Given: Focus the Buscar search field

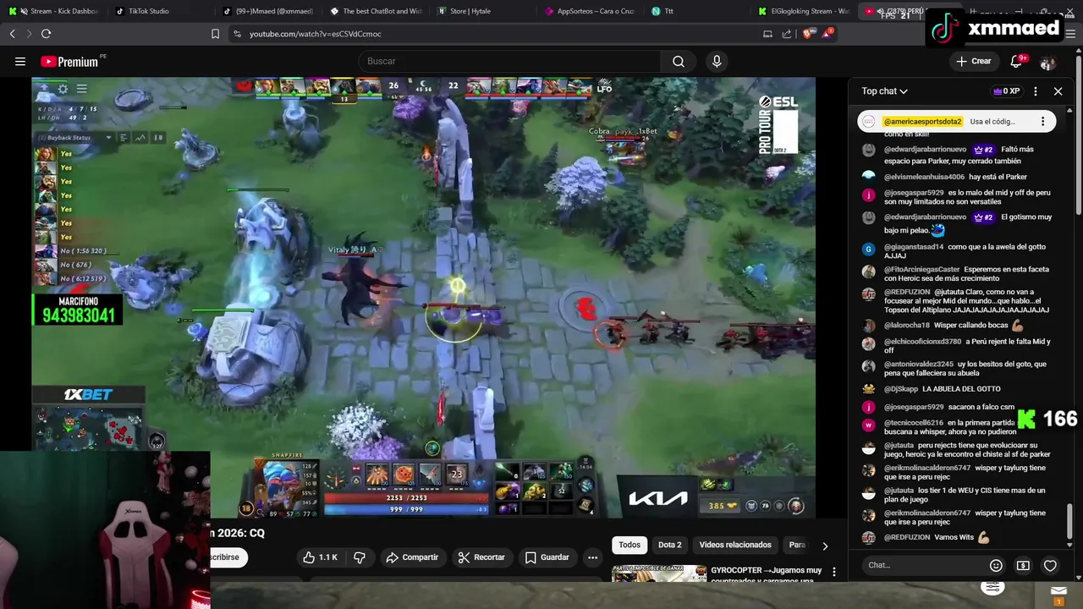Looking at the screenshot, I should (511, 61).
